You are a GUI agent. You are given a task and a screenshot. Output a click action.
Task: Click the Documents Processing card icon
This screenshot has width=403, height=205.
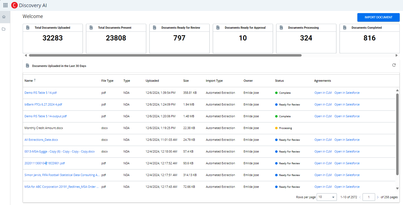click(x=281, y=28)
